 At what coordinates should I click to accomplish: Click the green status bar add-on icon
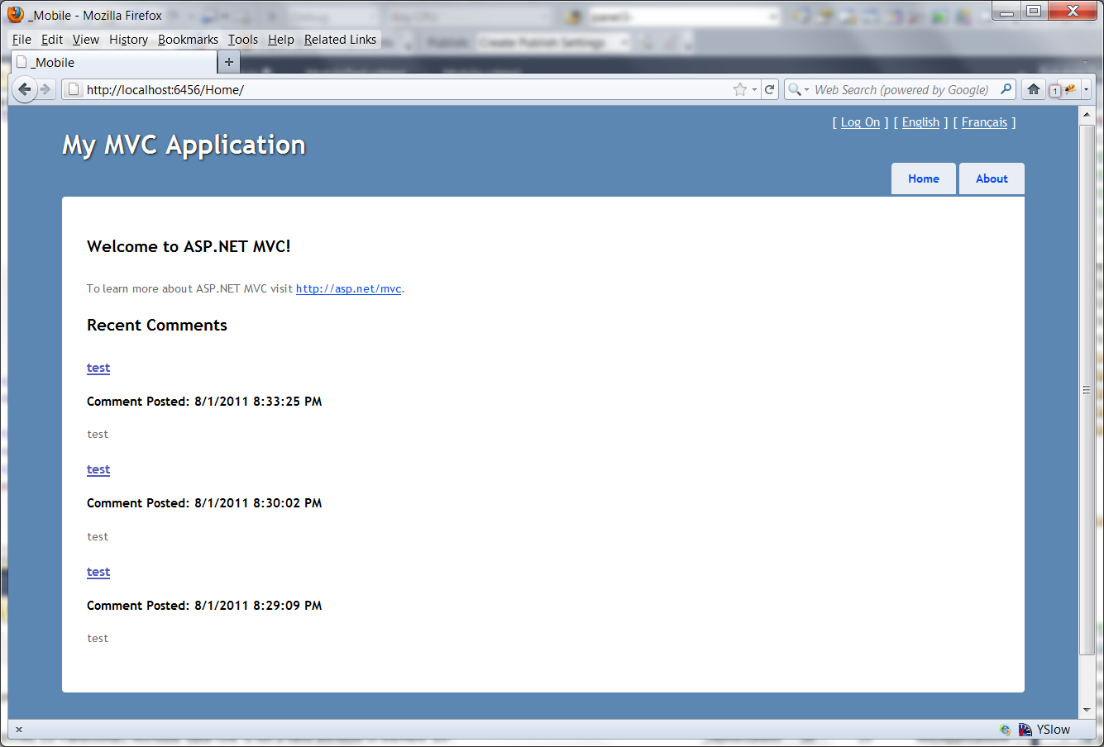click(x=1005, y=730)
